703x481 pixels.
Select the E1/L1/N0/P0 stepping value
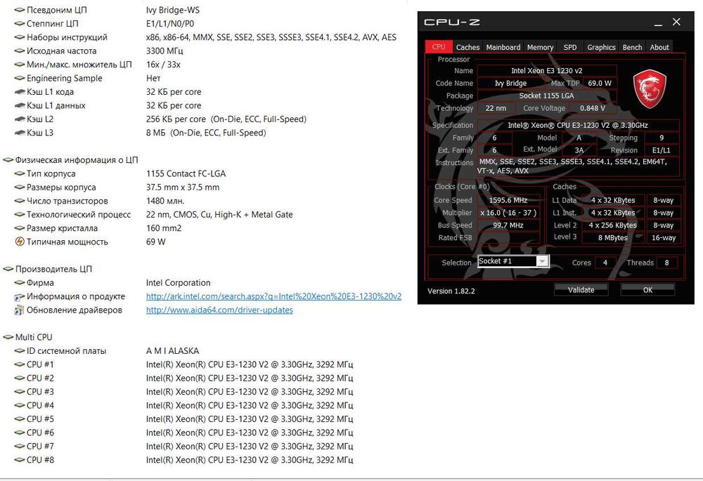170,24
